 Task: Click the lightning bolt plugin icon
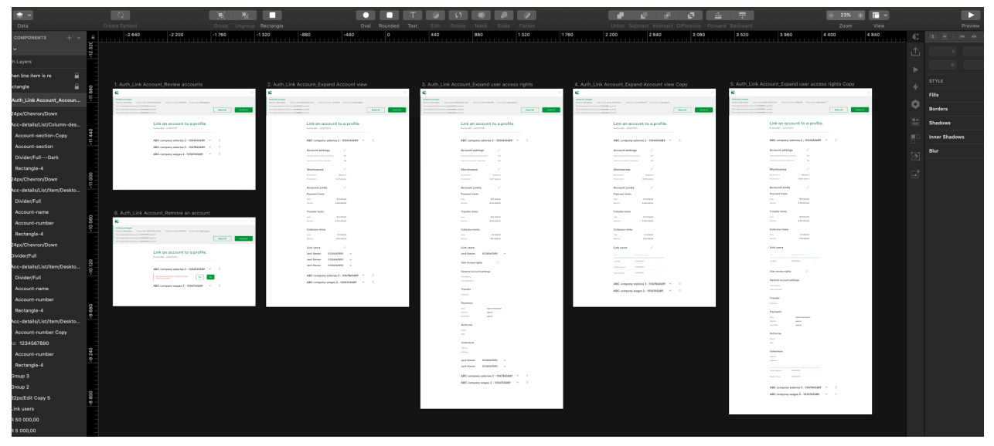click(915, 87)
